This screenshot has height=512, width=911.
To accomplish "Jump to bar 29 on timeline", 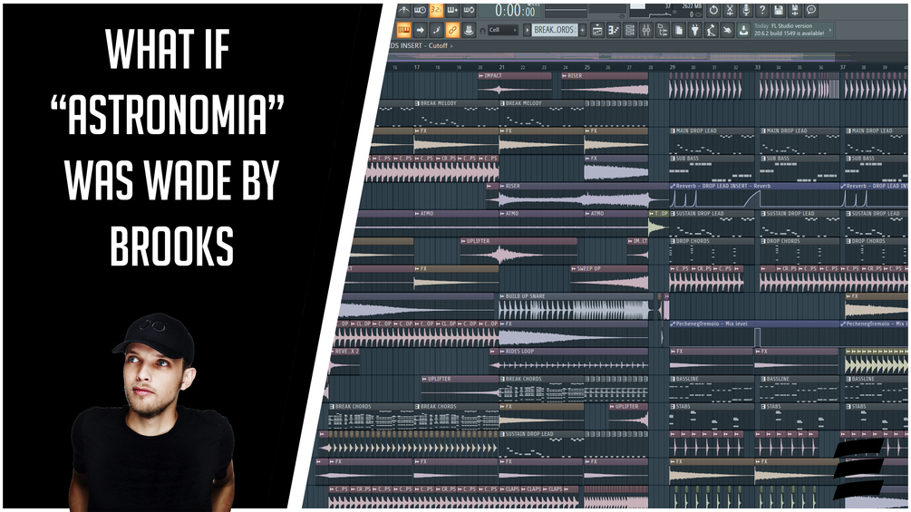I will click(673, 67).
